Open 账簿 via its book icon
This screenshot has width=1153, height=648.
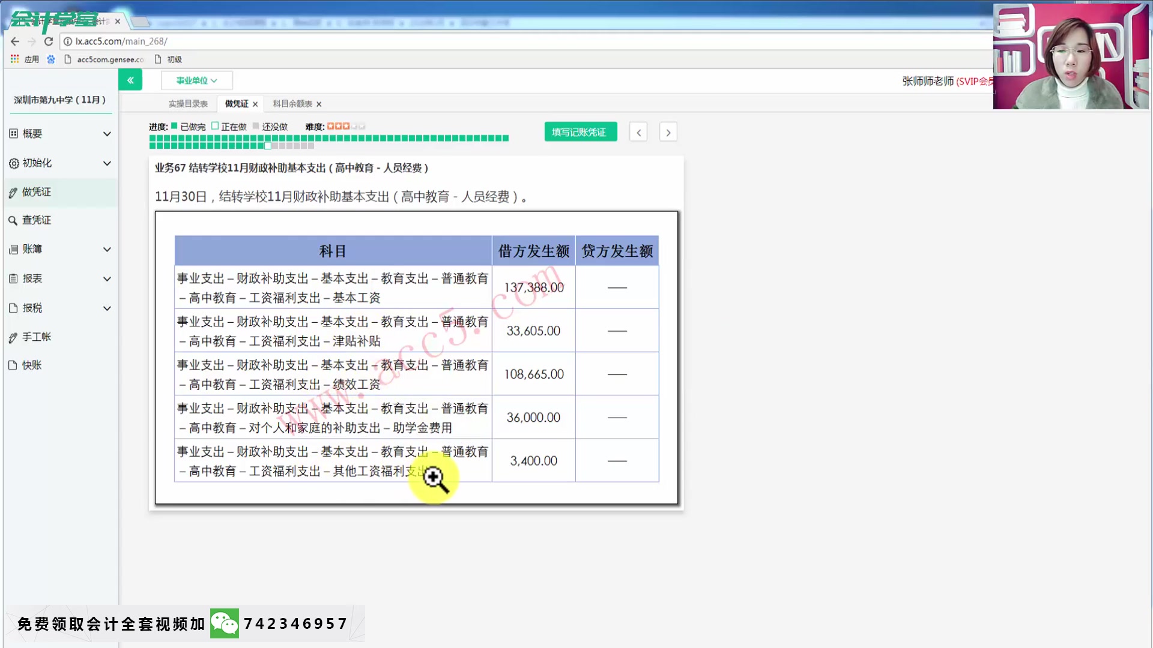tap(13, 249)
